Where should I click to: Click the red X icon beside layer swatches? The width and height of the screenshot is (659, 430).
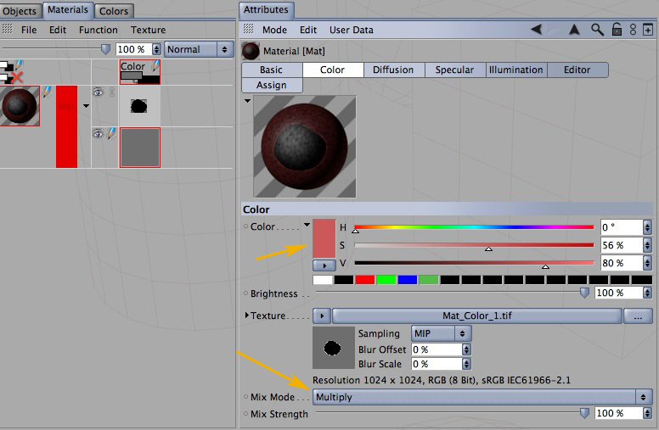pyautogui.click(x=16, y=77)
